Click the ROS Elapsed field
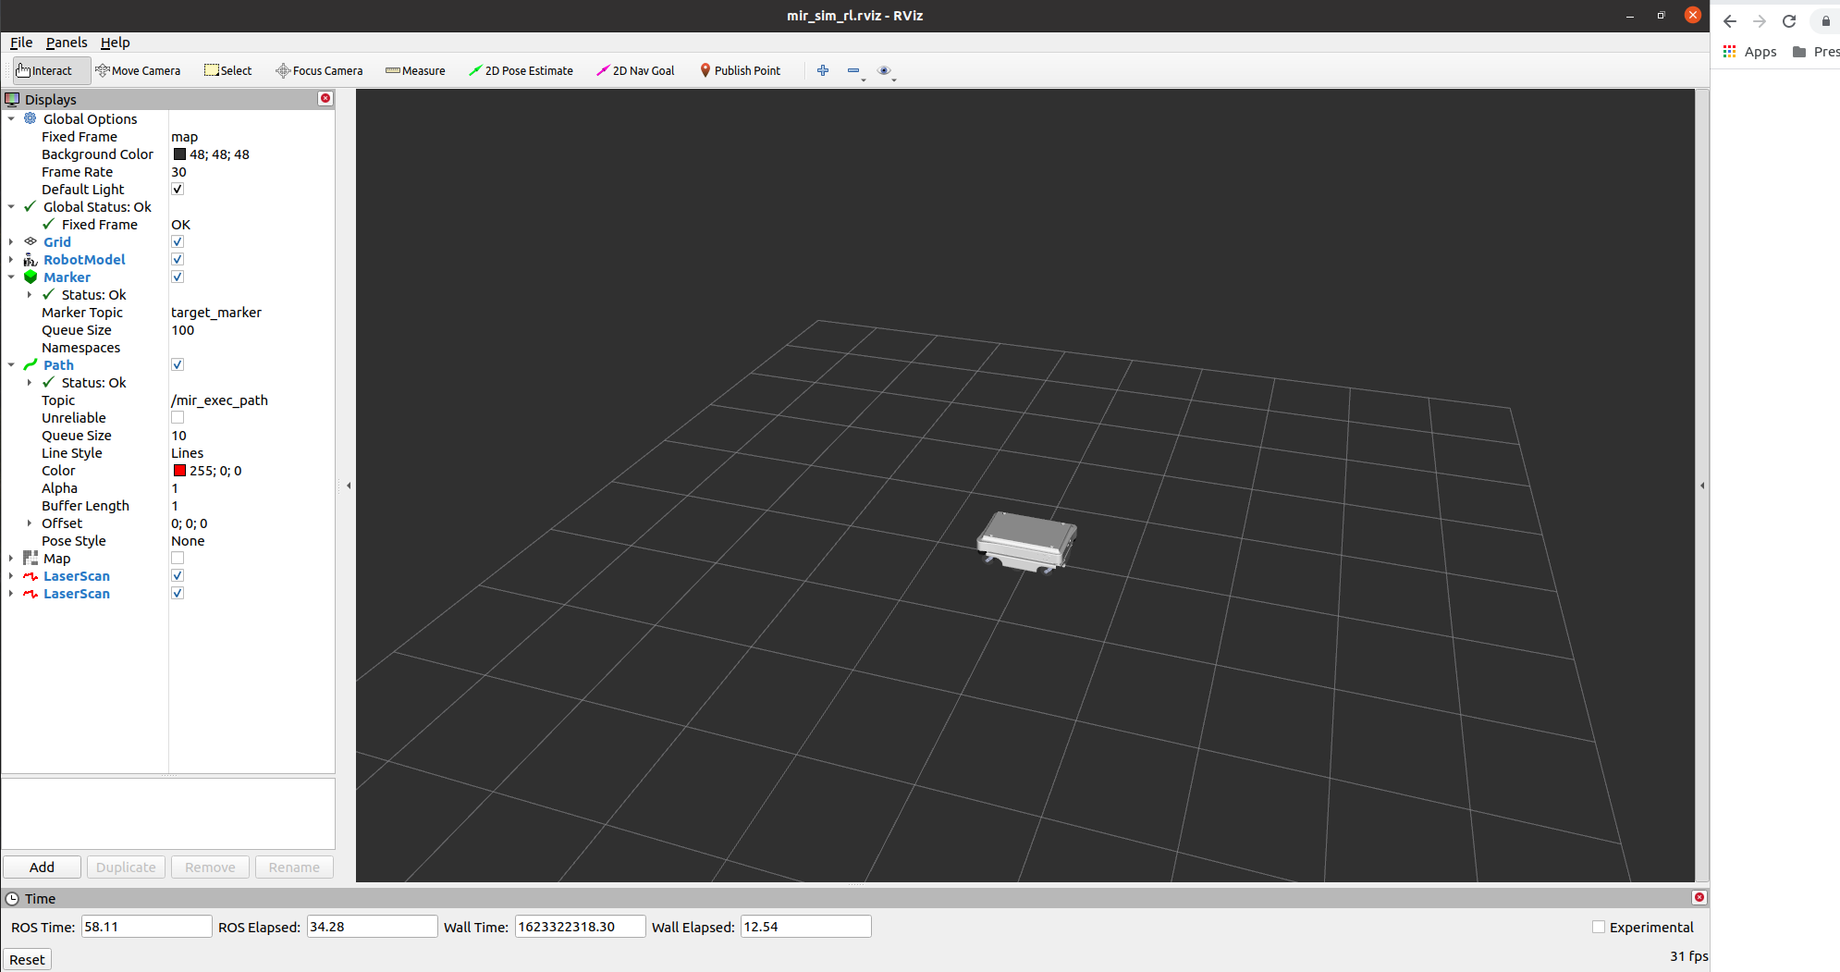1840x972 pixels. (372, 927)
